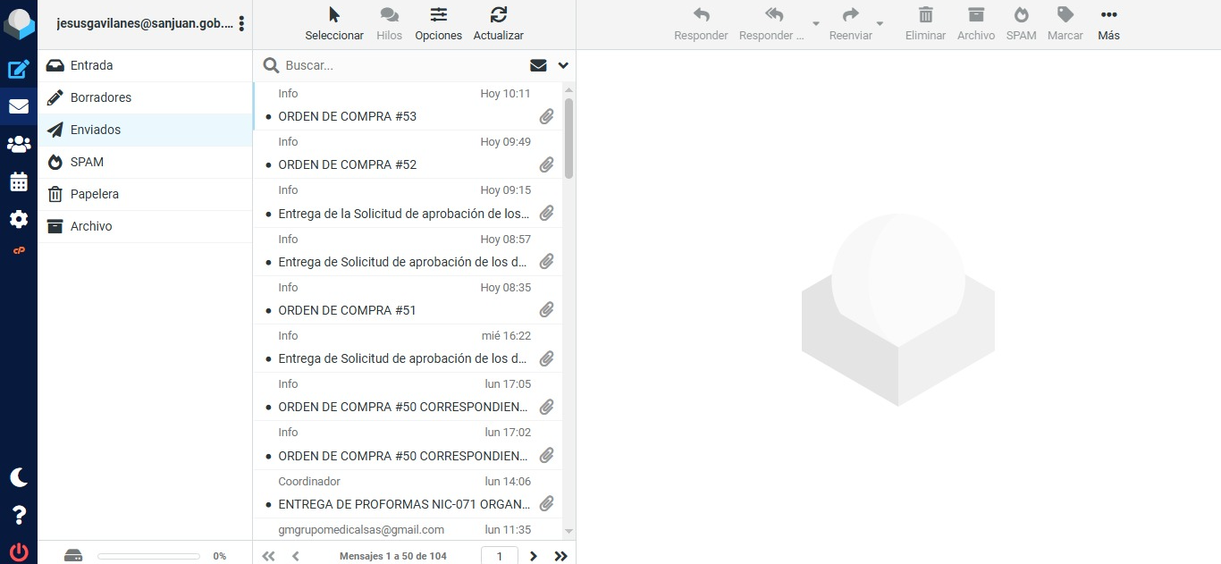Click Actualizar to refresh mail list

point(498,24)
